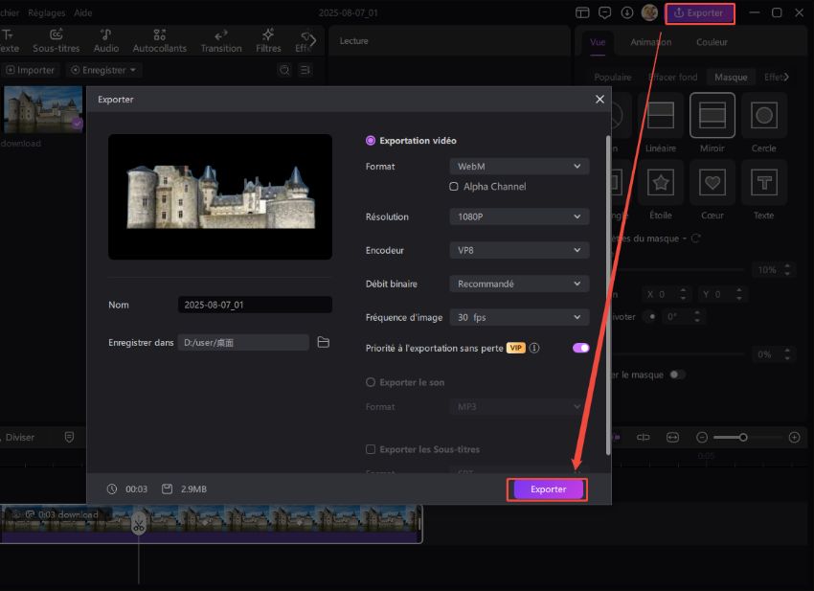Click the scissors playhead on timeline
The height and width of the screenshot is (591, 814).
(138, 524)
